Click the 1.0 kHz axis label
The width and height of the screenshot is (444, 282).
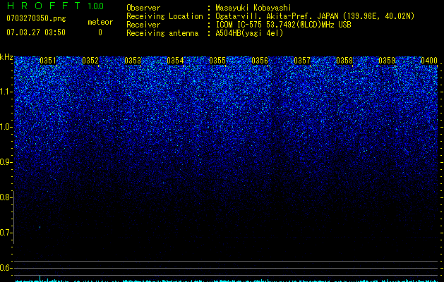point(6,127)
